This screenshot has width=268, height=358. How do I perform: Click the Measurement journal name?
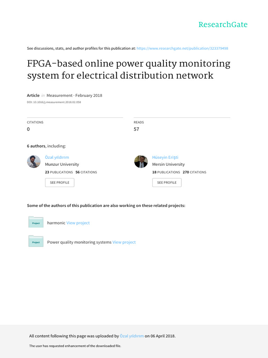point(60,95)
